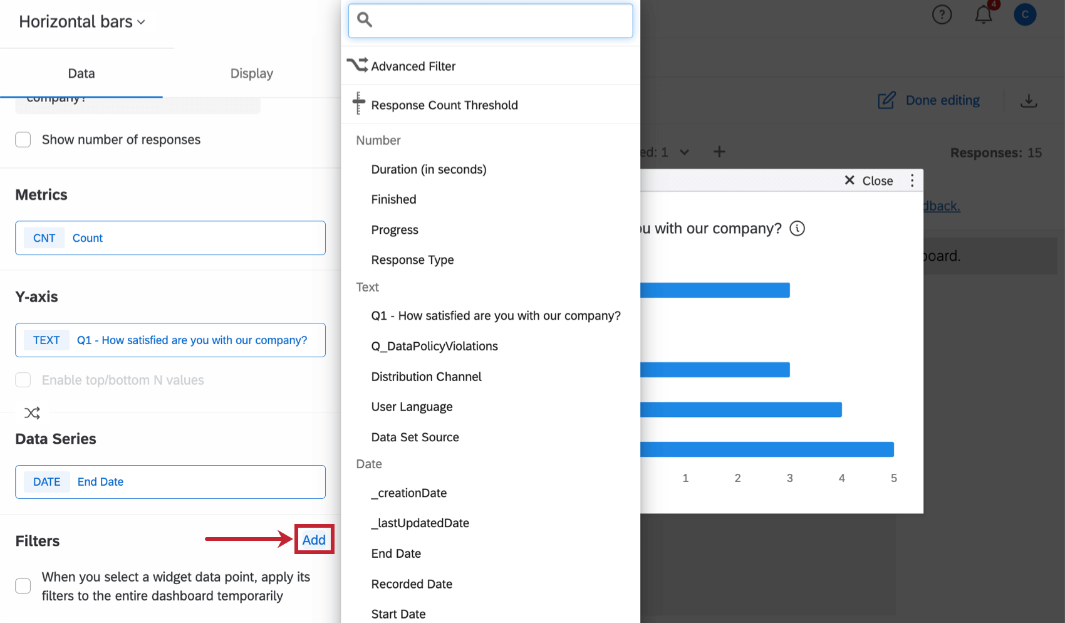Image resolution: width=1065 pixels, height=623 pixels.
Task: Open the help question mark icon
Action: 942,14
